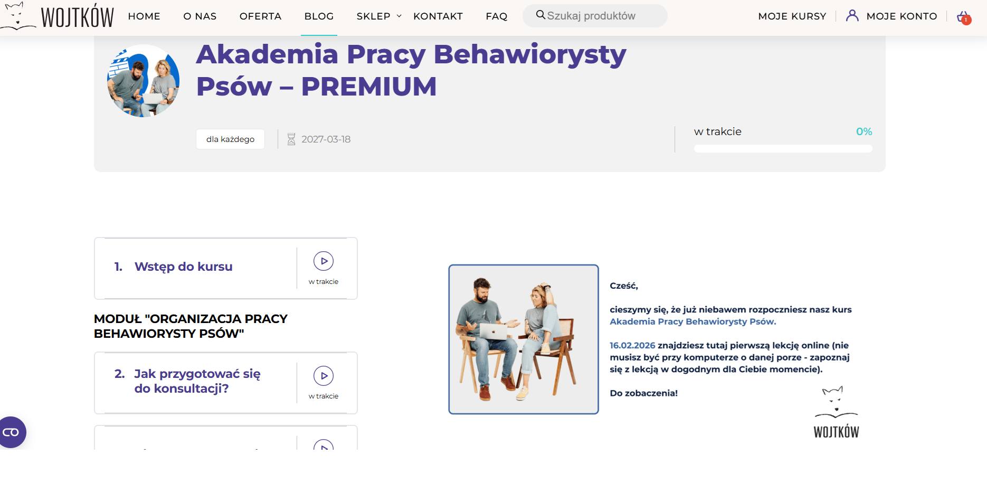Screen dimensions: 987x484
Task: Go to the Oferta menu item
Action: click(260, 16)
